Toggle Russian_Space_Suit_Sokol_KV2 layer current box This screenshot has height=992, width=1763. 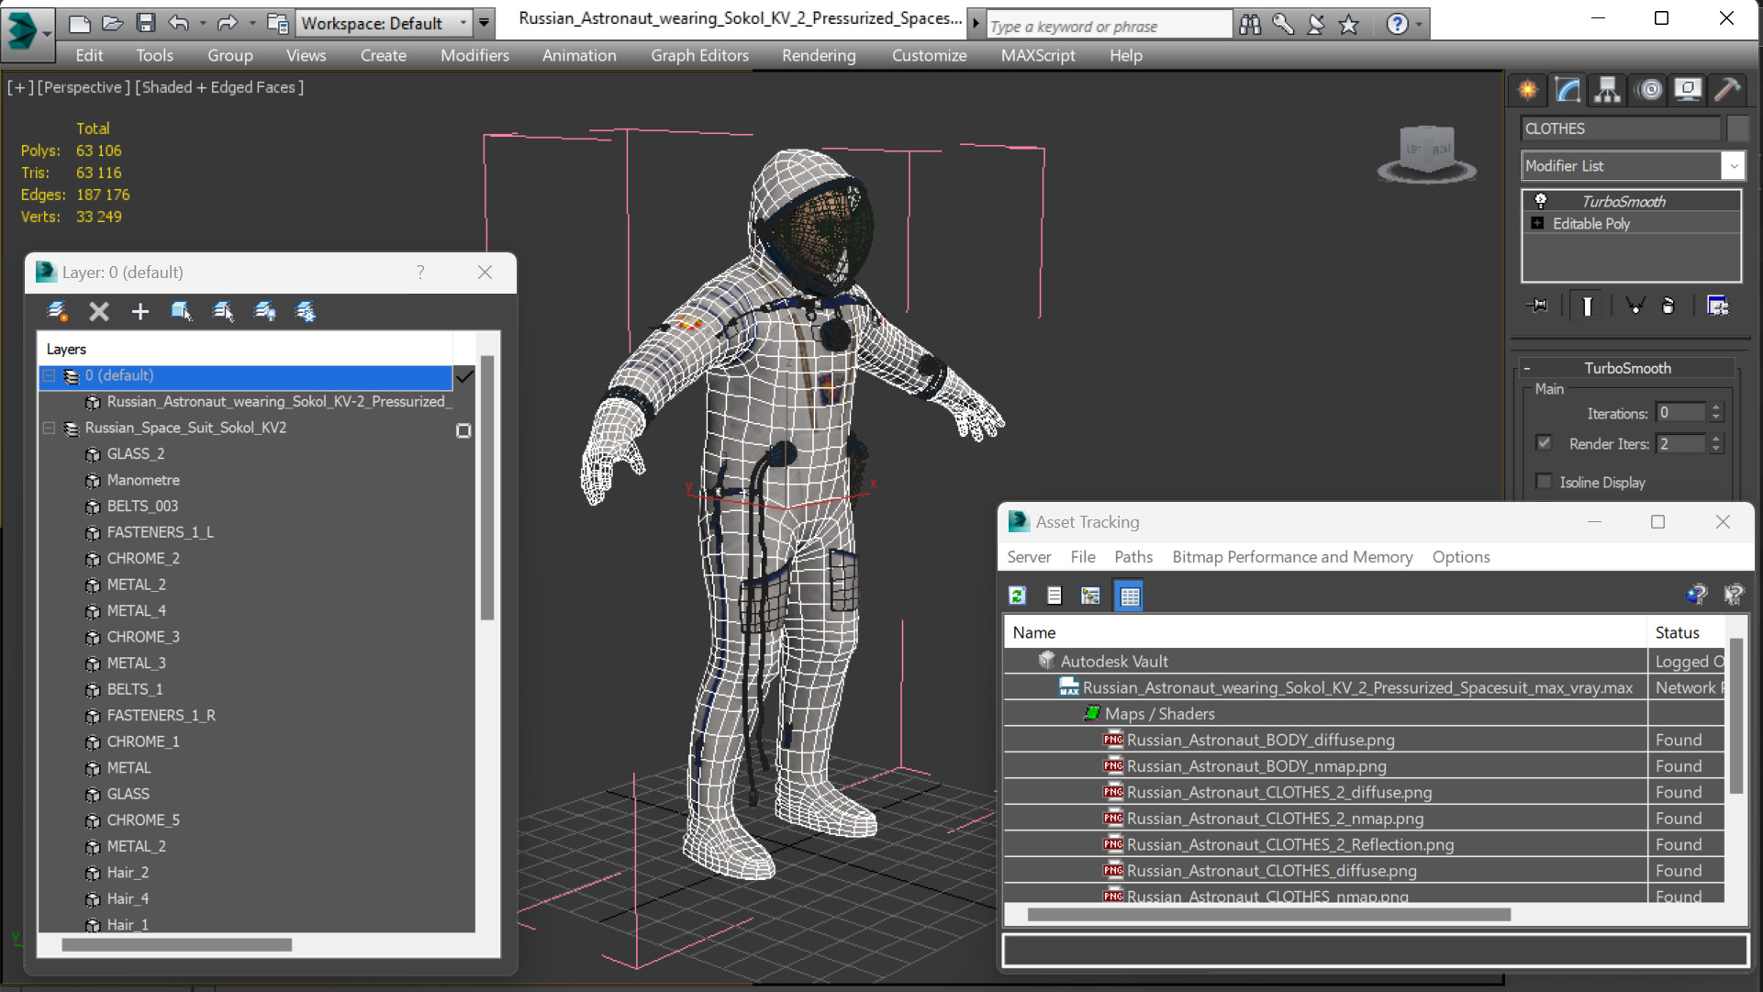(x=463, y=430)
